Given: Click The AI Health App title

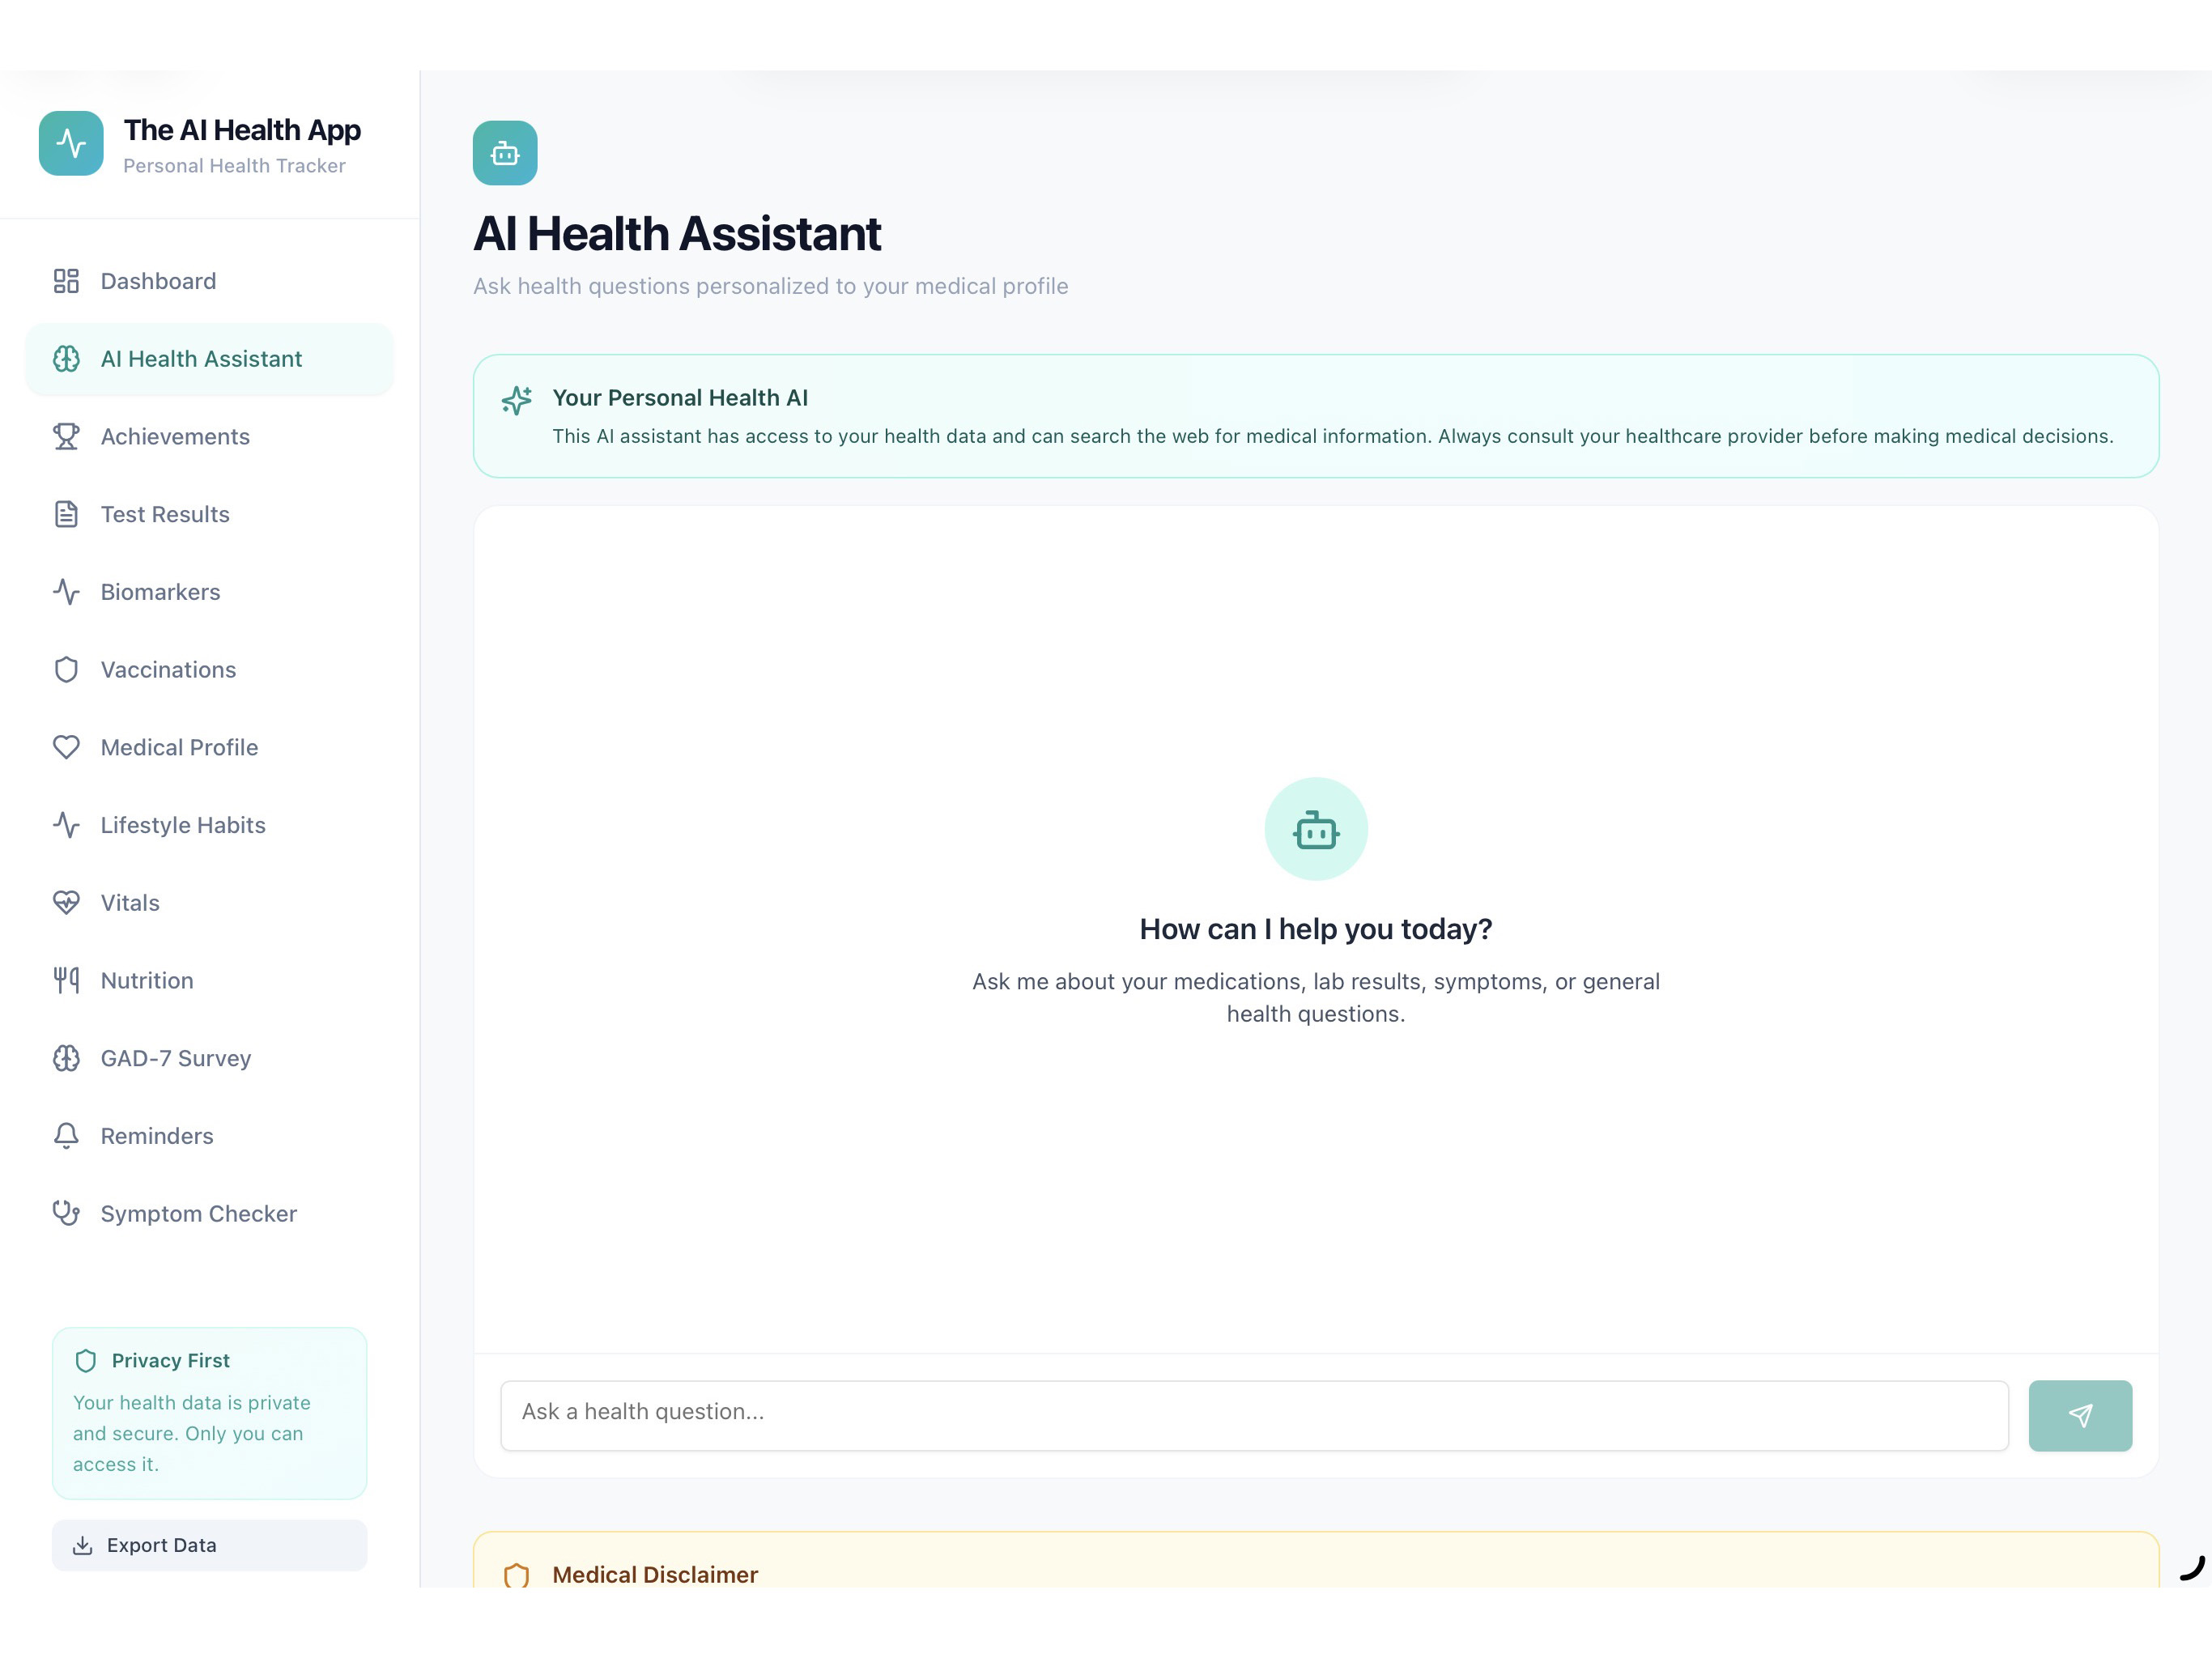Looking at the screenshot, I should point(242,130).
